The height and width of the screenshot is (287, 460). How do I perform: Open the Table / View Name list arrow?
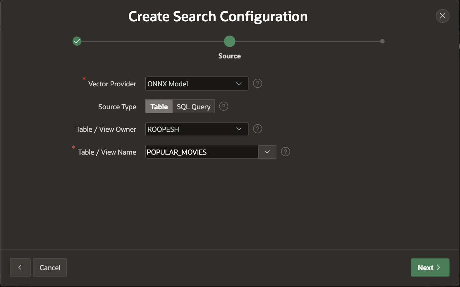(267, 152)
